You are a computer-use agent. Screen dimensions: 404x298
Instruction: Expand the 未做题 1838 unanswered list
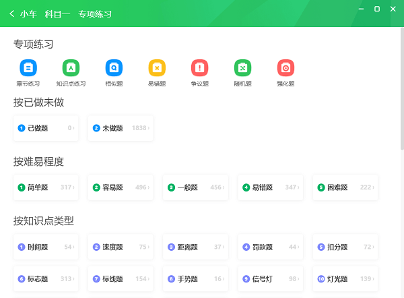[x=121, y=128]
